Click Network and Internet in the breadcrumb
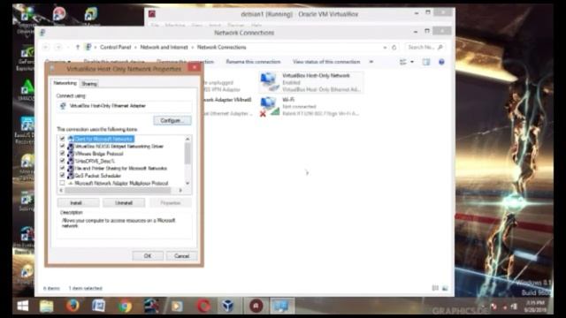 pos(164,47)
